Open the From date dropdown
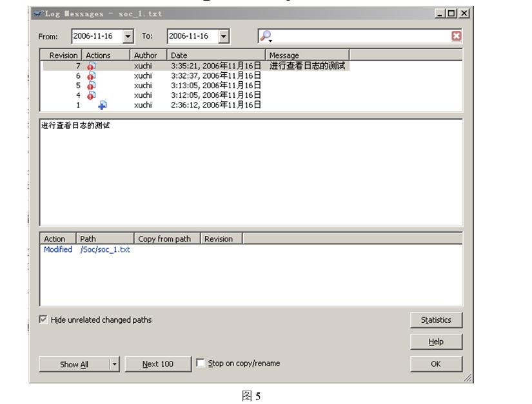532x404 pixels. [x=128, y=36]
